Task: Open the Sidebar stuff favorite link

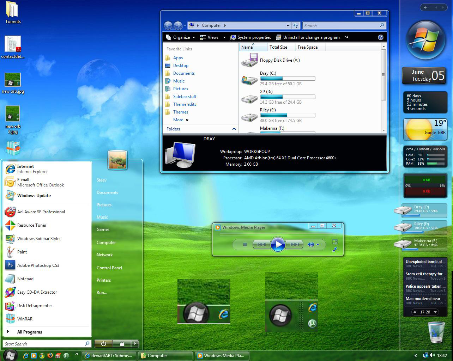Action: 185,97
